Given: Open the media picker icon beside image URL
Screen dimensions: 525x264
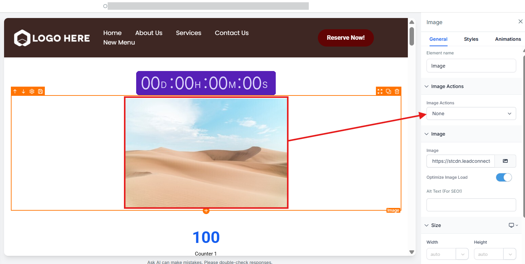Looking at the screenshot, I should [505, 161].
